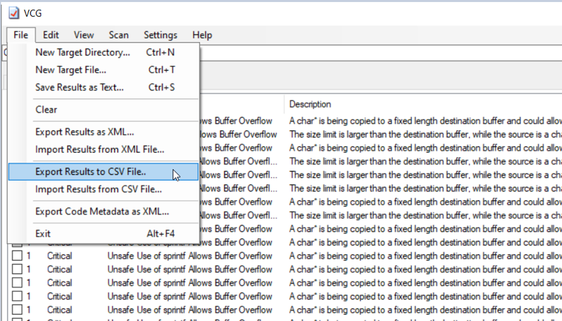Select Clear in the File menu
Viewport: 562px width, 321px height.
tap(103, 110)
